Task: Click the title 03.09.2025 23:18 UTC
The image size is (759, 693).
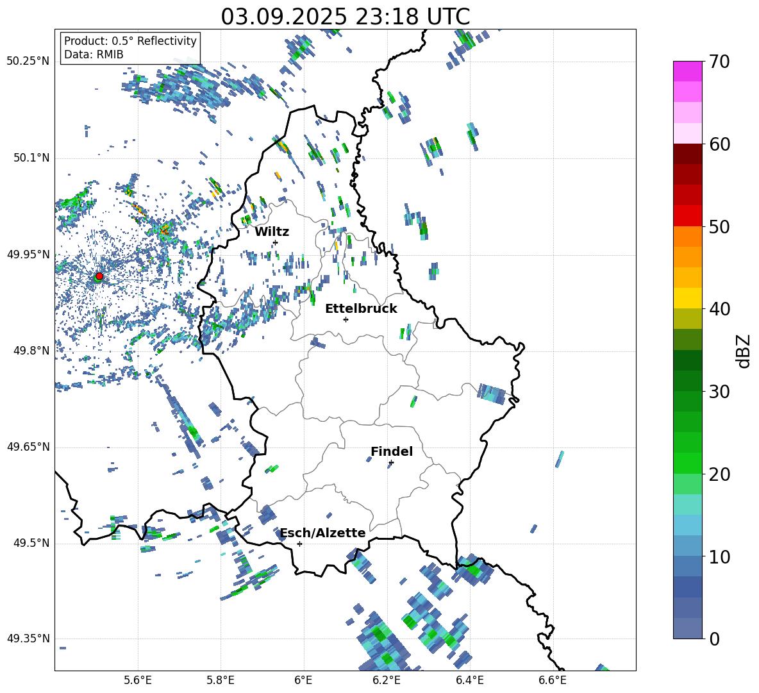Action: (x=346, y=17)
